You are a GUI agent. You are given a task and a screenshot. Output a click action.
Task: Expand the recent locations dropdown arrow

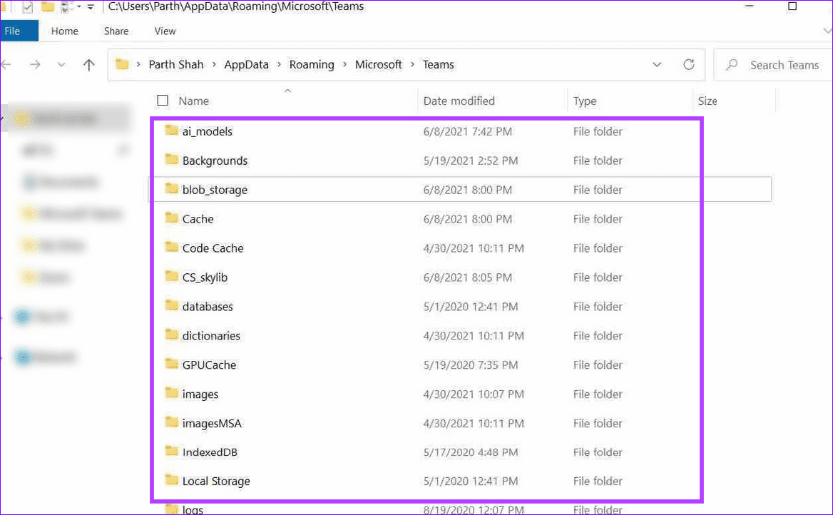[x=61, y=64]
